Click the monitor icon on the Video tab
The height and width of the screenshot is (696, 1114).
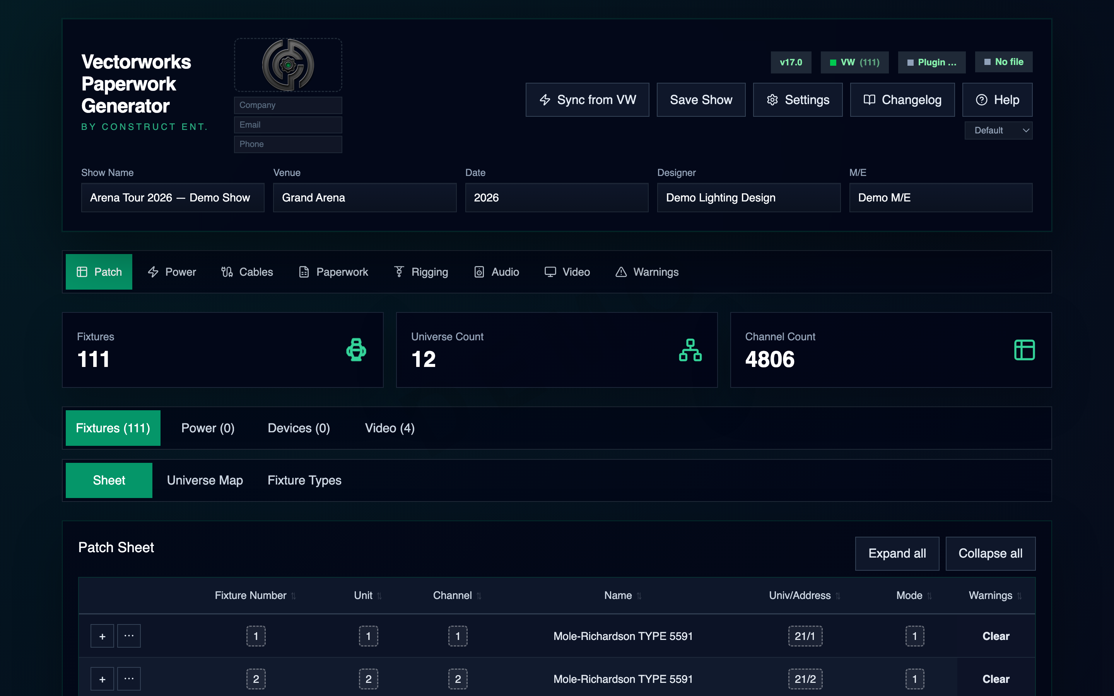coord(550,272)
